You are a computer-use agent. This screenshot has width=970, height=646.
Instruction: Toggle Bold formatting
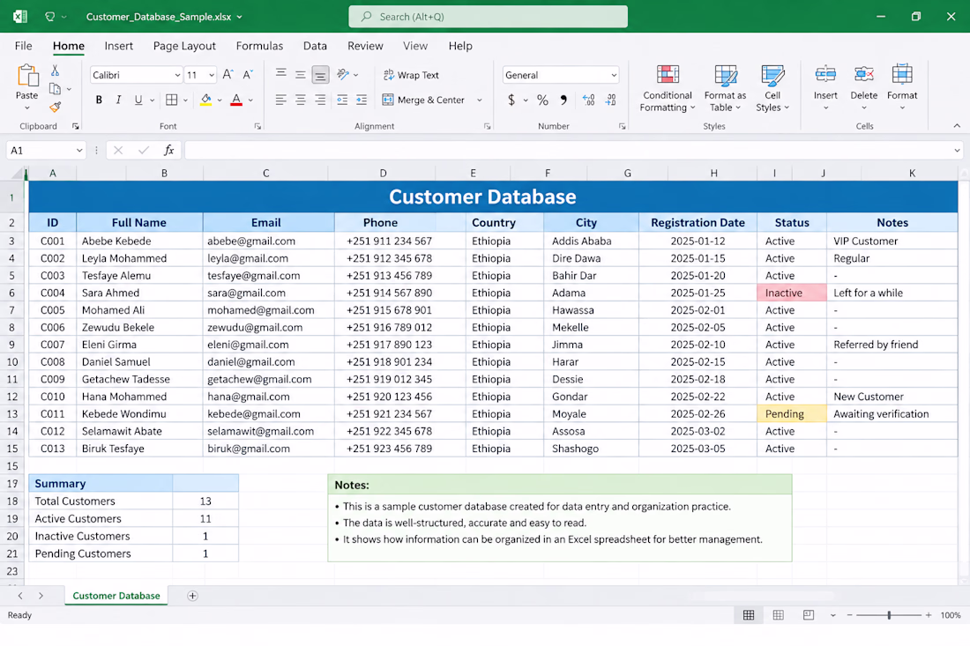click(99, 100)
